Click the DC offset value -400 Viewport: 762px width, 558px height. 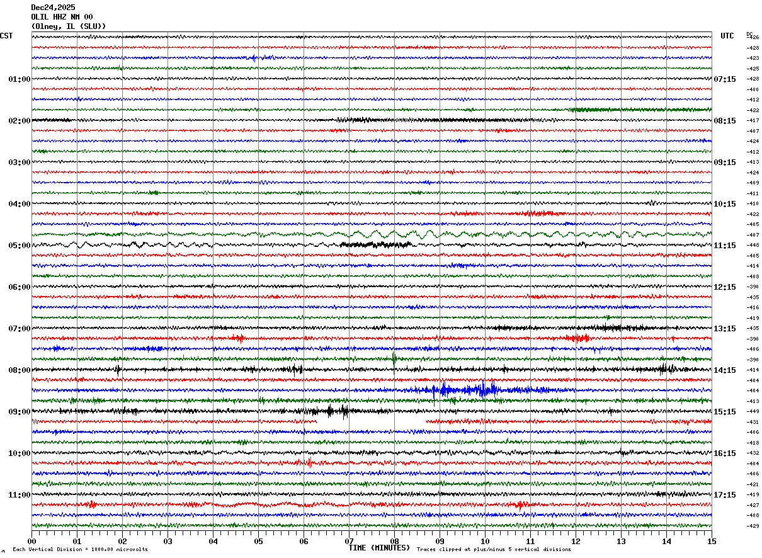click(753, 89)
